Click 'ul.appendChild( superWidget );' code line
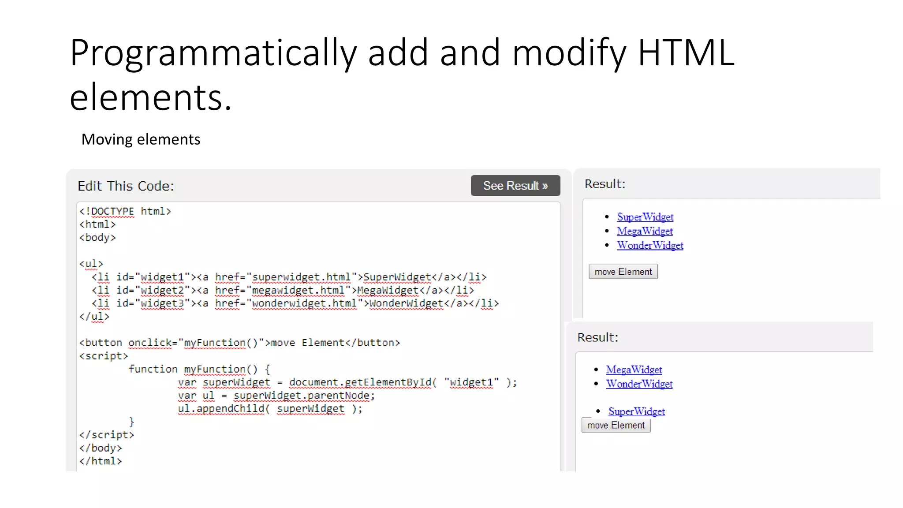Viewport: 903px width, 508px height. click(x=270, y=409)
